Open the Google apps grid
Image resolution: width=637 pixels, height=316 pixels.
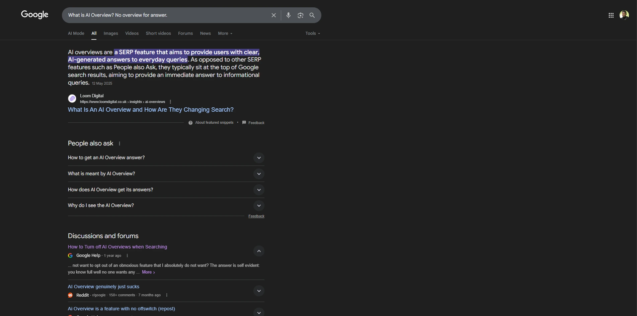coord(611,15)
